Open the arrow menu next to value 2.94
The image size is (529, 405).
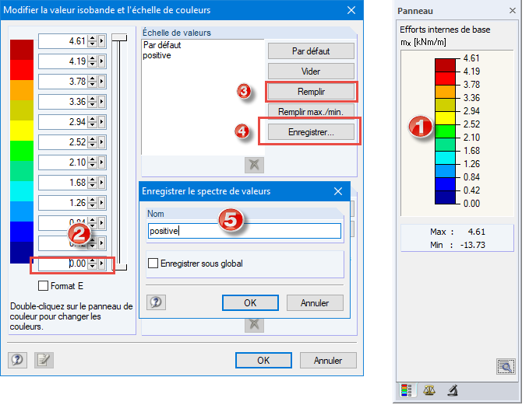click(101, 122)
